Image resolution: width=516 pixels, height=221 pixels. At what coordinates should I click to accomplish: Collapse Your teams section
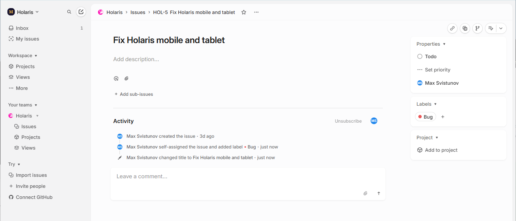tap(36, 105)
